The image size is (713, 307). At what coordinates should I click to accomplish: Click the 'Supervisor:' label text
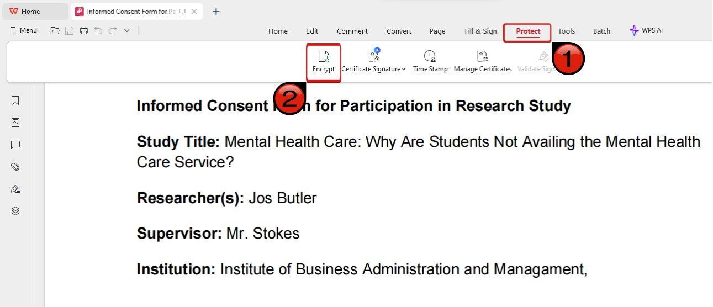(x=179, y=233)
